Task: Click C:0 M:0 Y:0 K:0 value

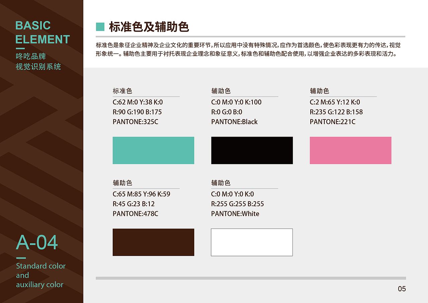Action: [233, 194]
